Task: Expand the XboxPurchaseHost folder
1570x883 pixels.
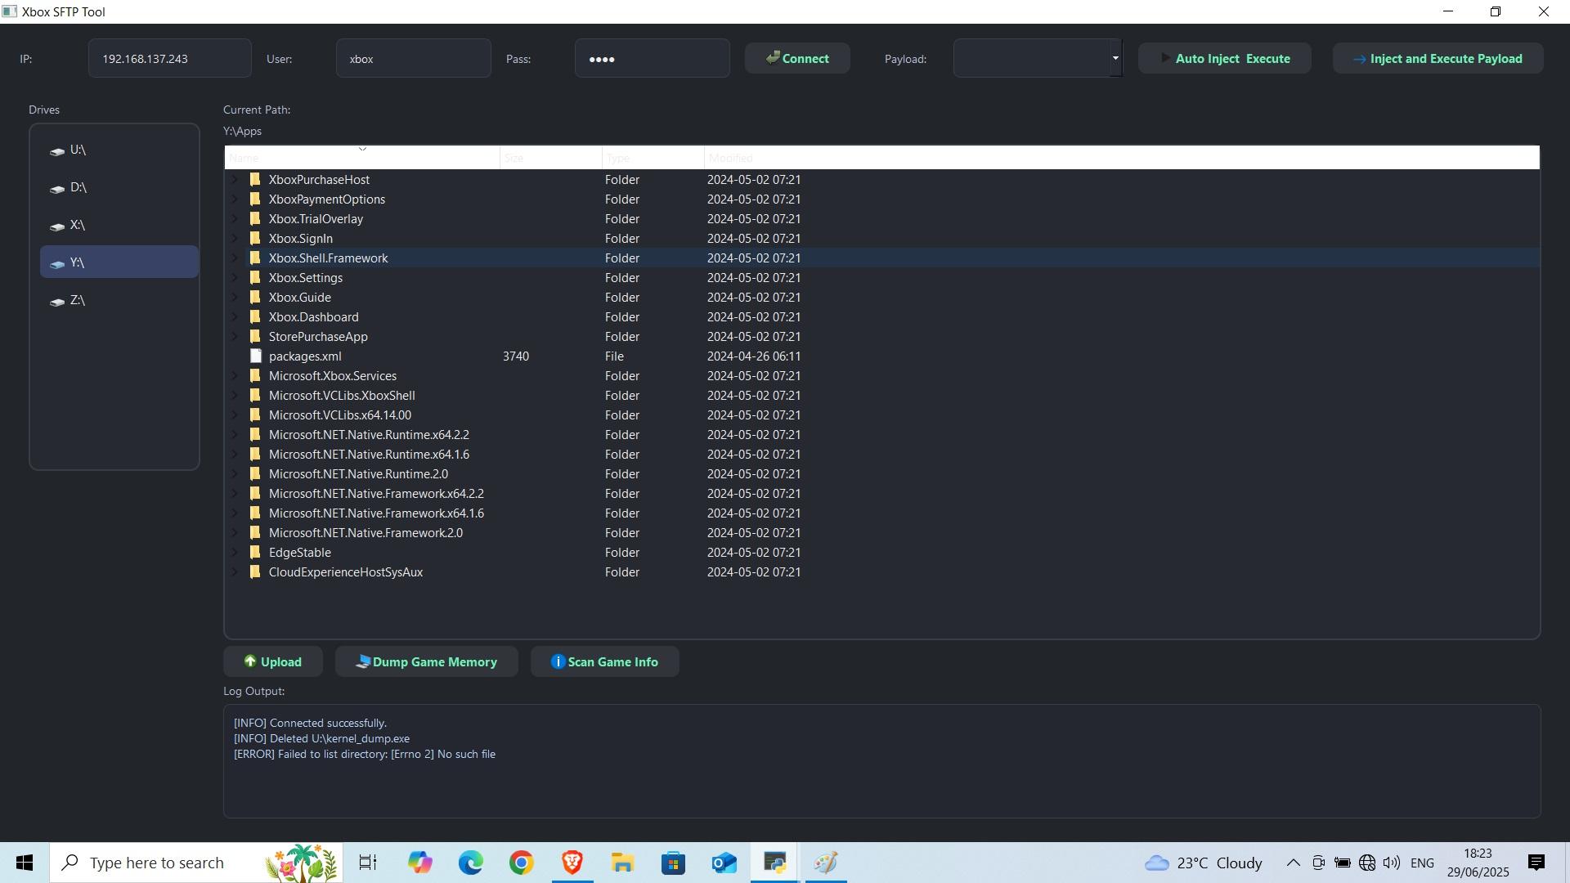Action: coord(235,180)
